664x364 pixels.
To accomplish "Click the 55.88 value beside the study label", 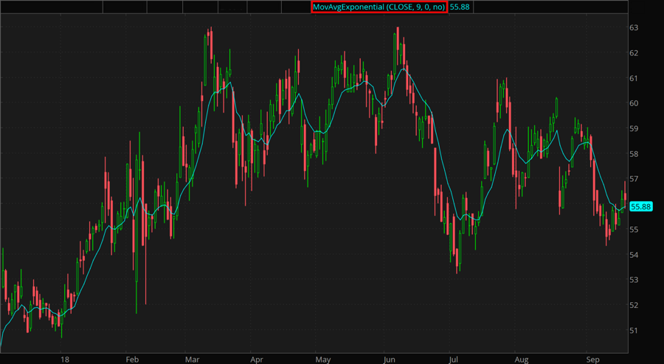I will tap(460, 7).
